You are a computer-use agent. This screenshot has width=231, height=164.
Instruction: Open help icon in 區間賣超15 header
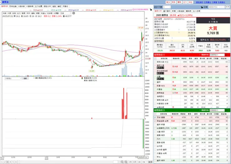[x=200, y=110]
